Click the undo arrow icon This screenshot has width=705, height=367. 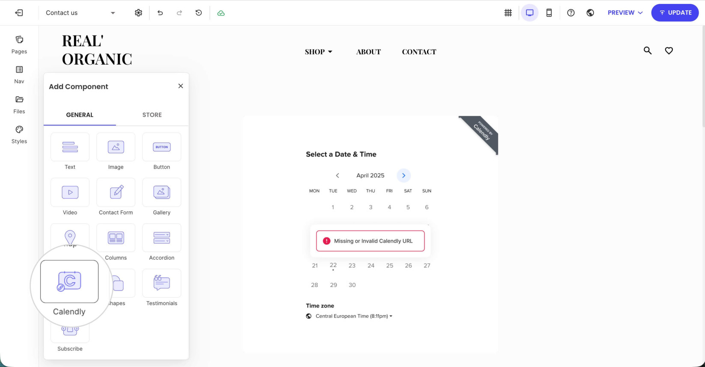(x=160, y=13)
